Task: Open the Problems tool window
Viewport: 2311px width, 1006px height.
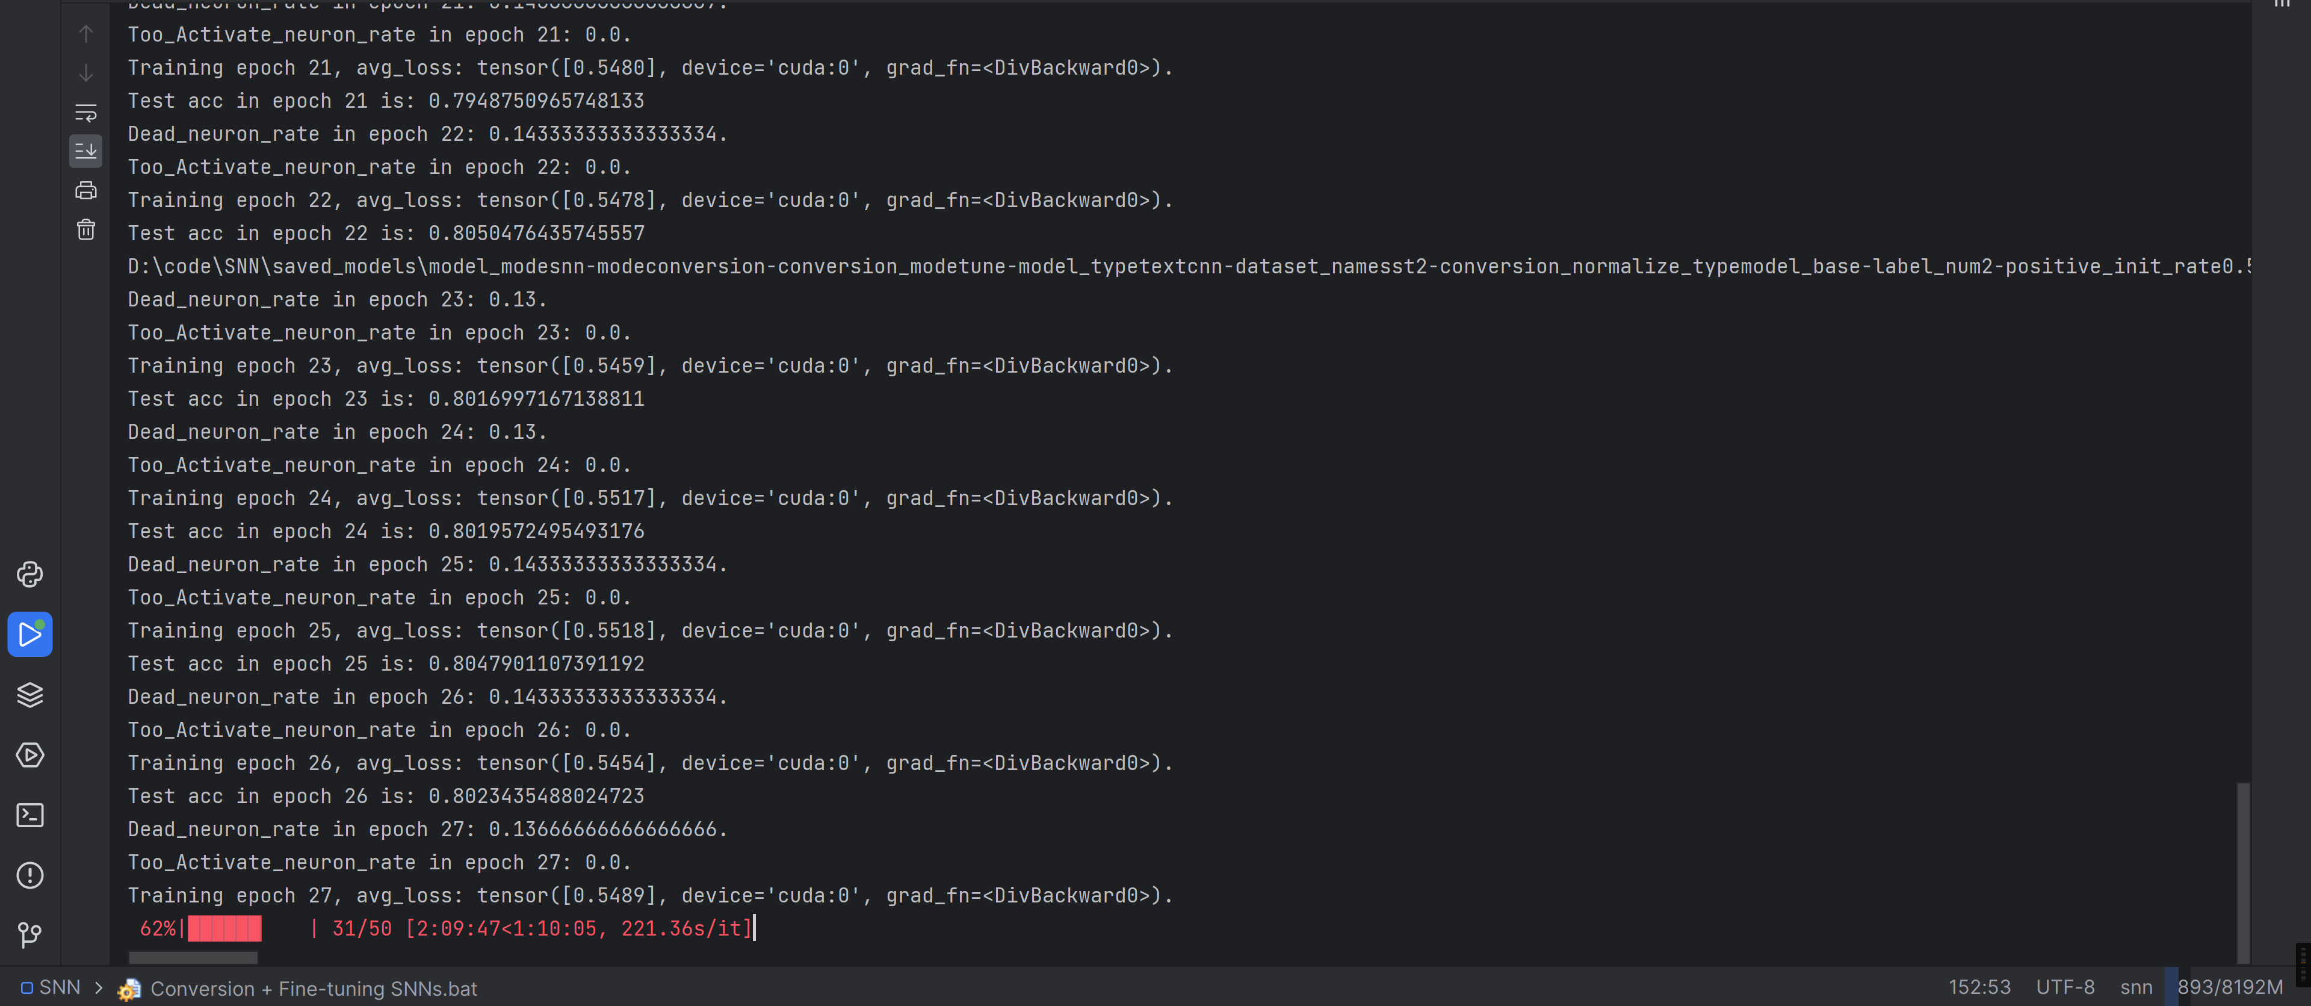Action: point(29,875)
